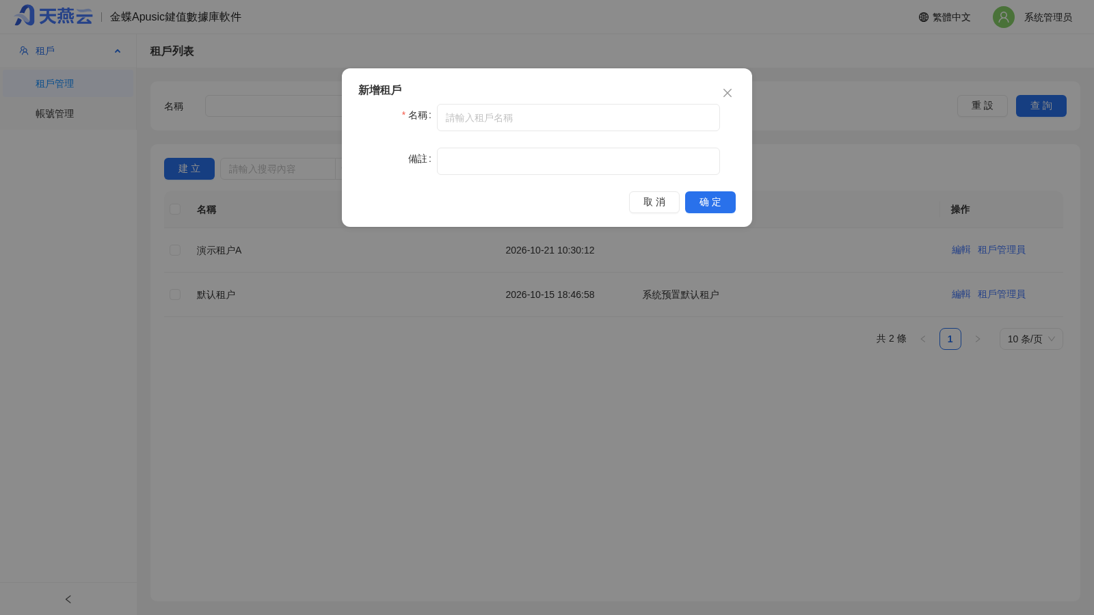The width and height of the screenshot is (1094, 615).
Task: Collapse the sidebar with bottom arrow
Action: coord(68,599)
